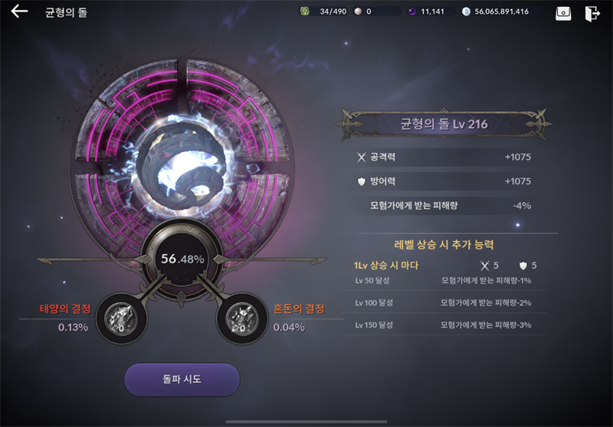
Task: Go back using the arrow icon
Action: pyautogui.click(x=19, y=11)
